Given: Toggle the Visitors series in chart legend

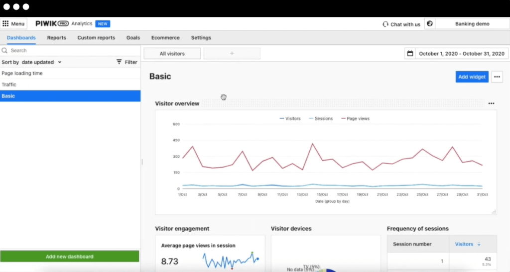Looking at the screenshot, I should click(x=290, y=118).
